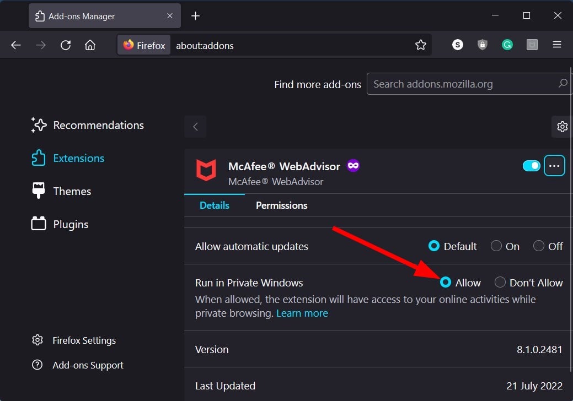Open the grey square extension icon

532,45
